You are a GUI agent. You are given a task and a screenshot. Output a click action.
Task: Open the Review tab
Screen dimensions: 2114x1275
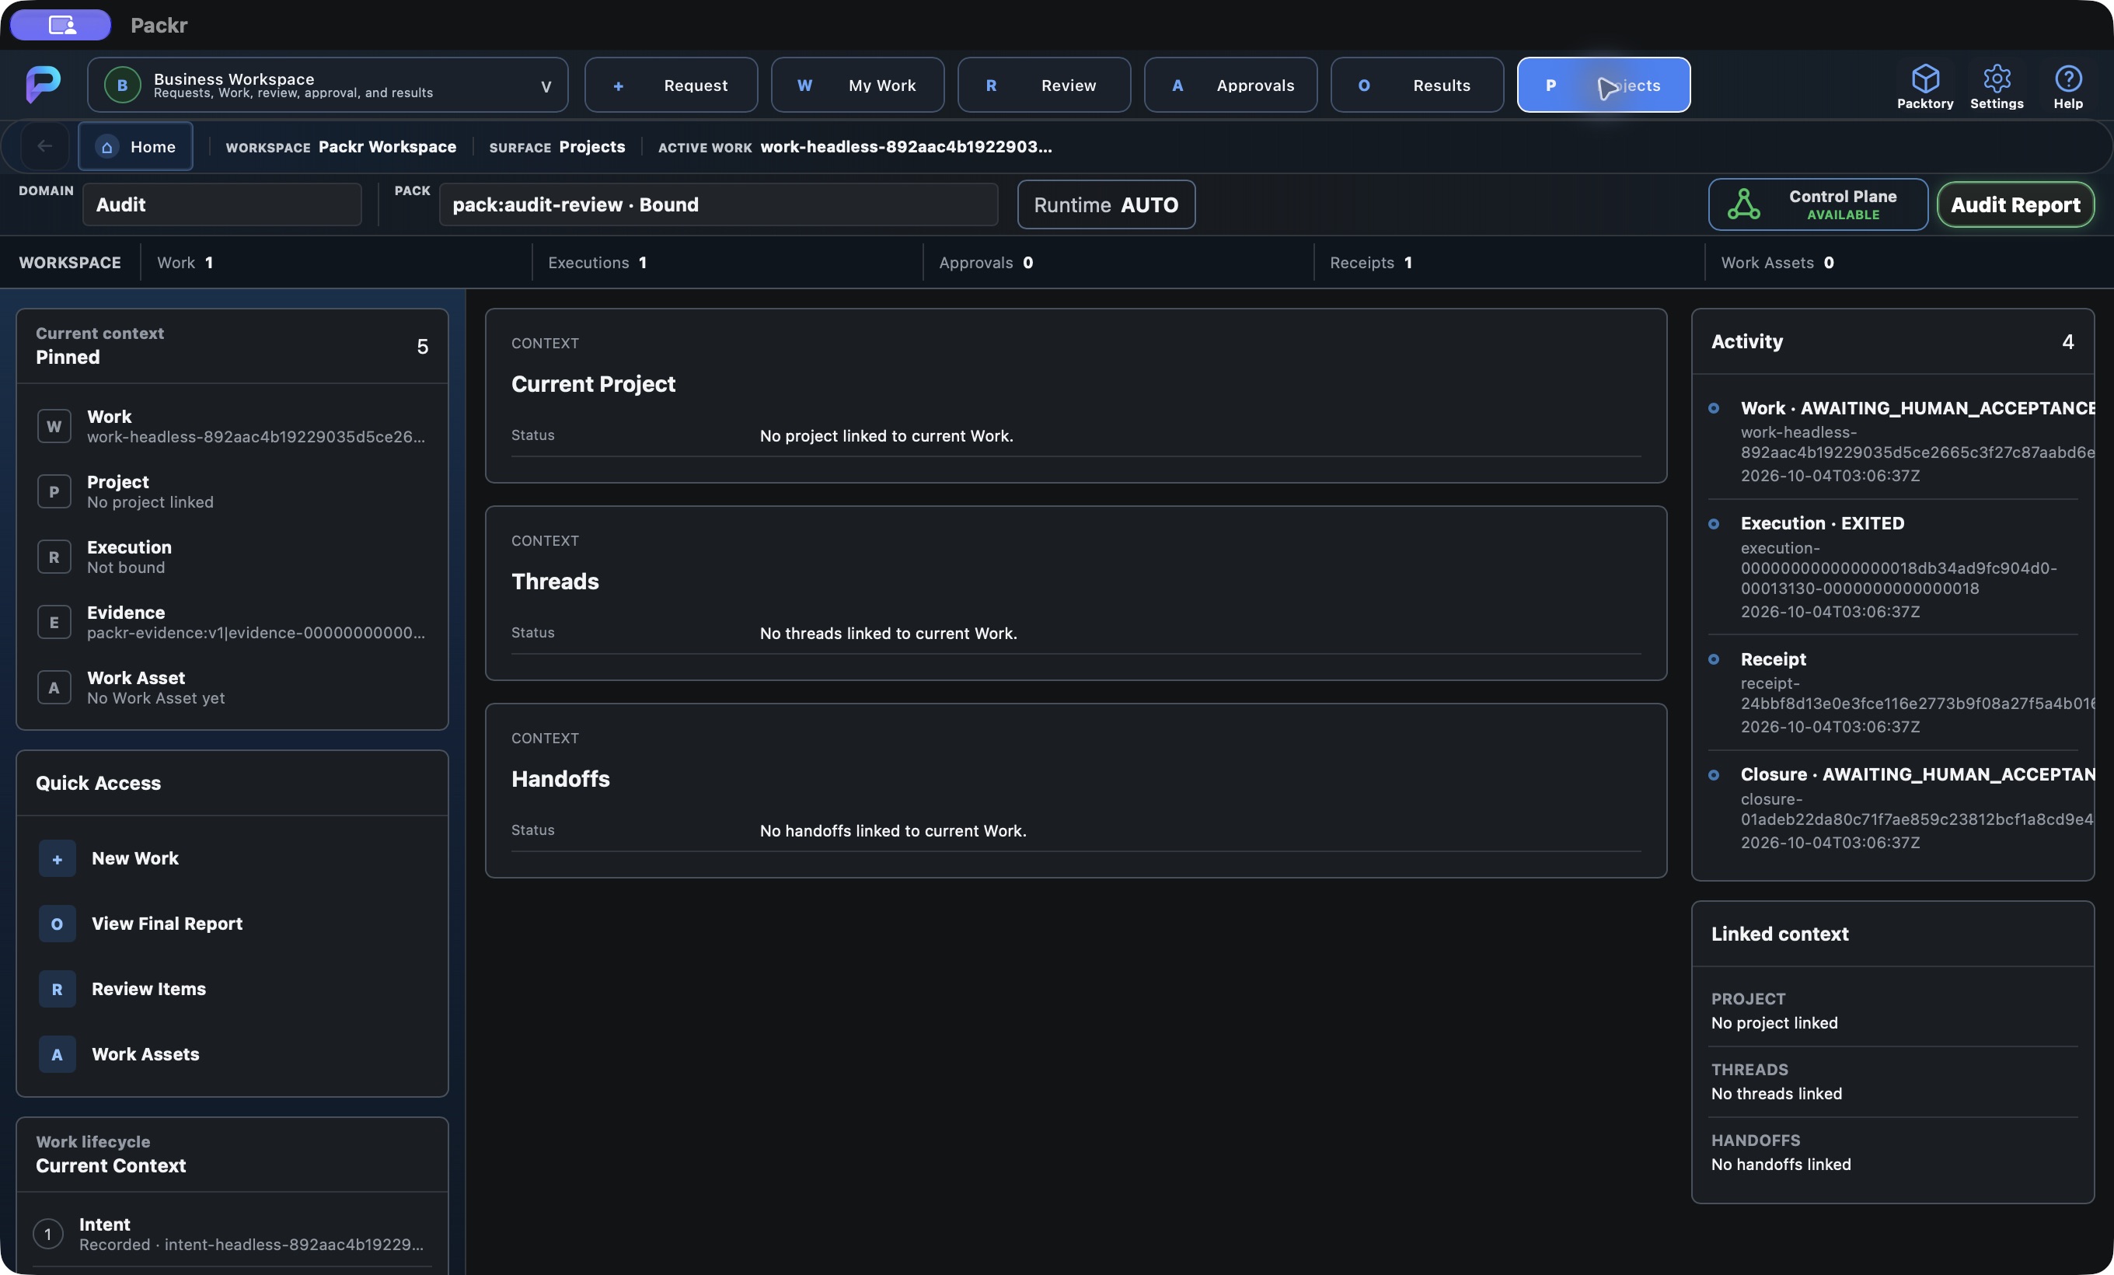[1043, 85]
